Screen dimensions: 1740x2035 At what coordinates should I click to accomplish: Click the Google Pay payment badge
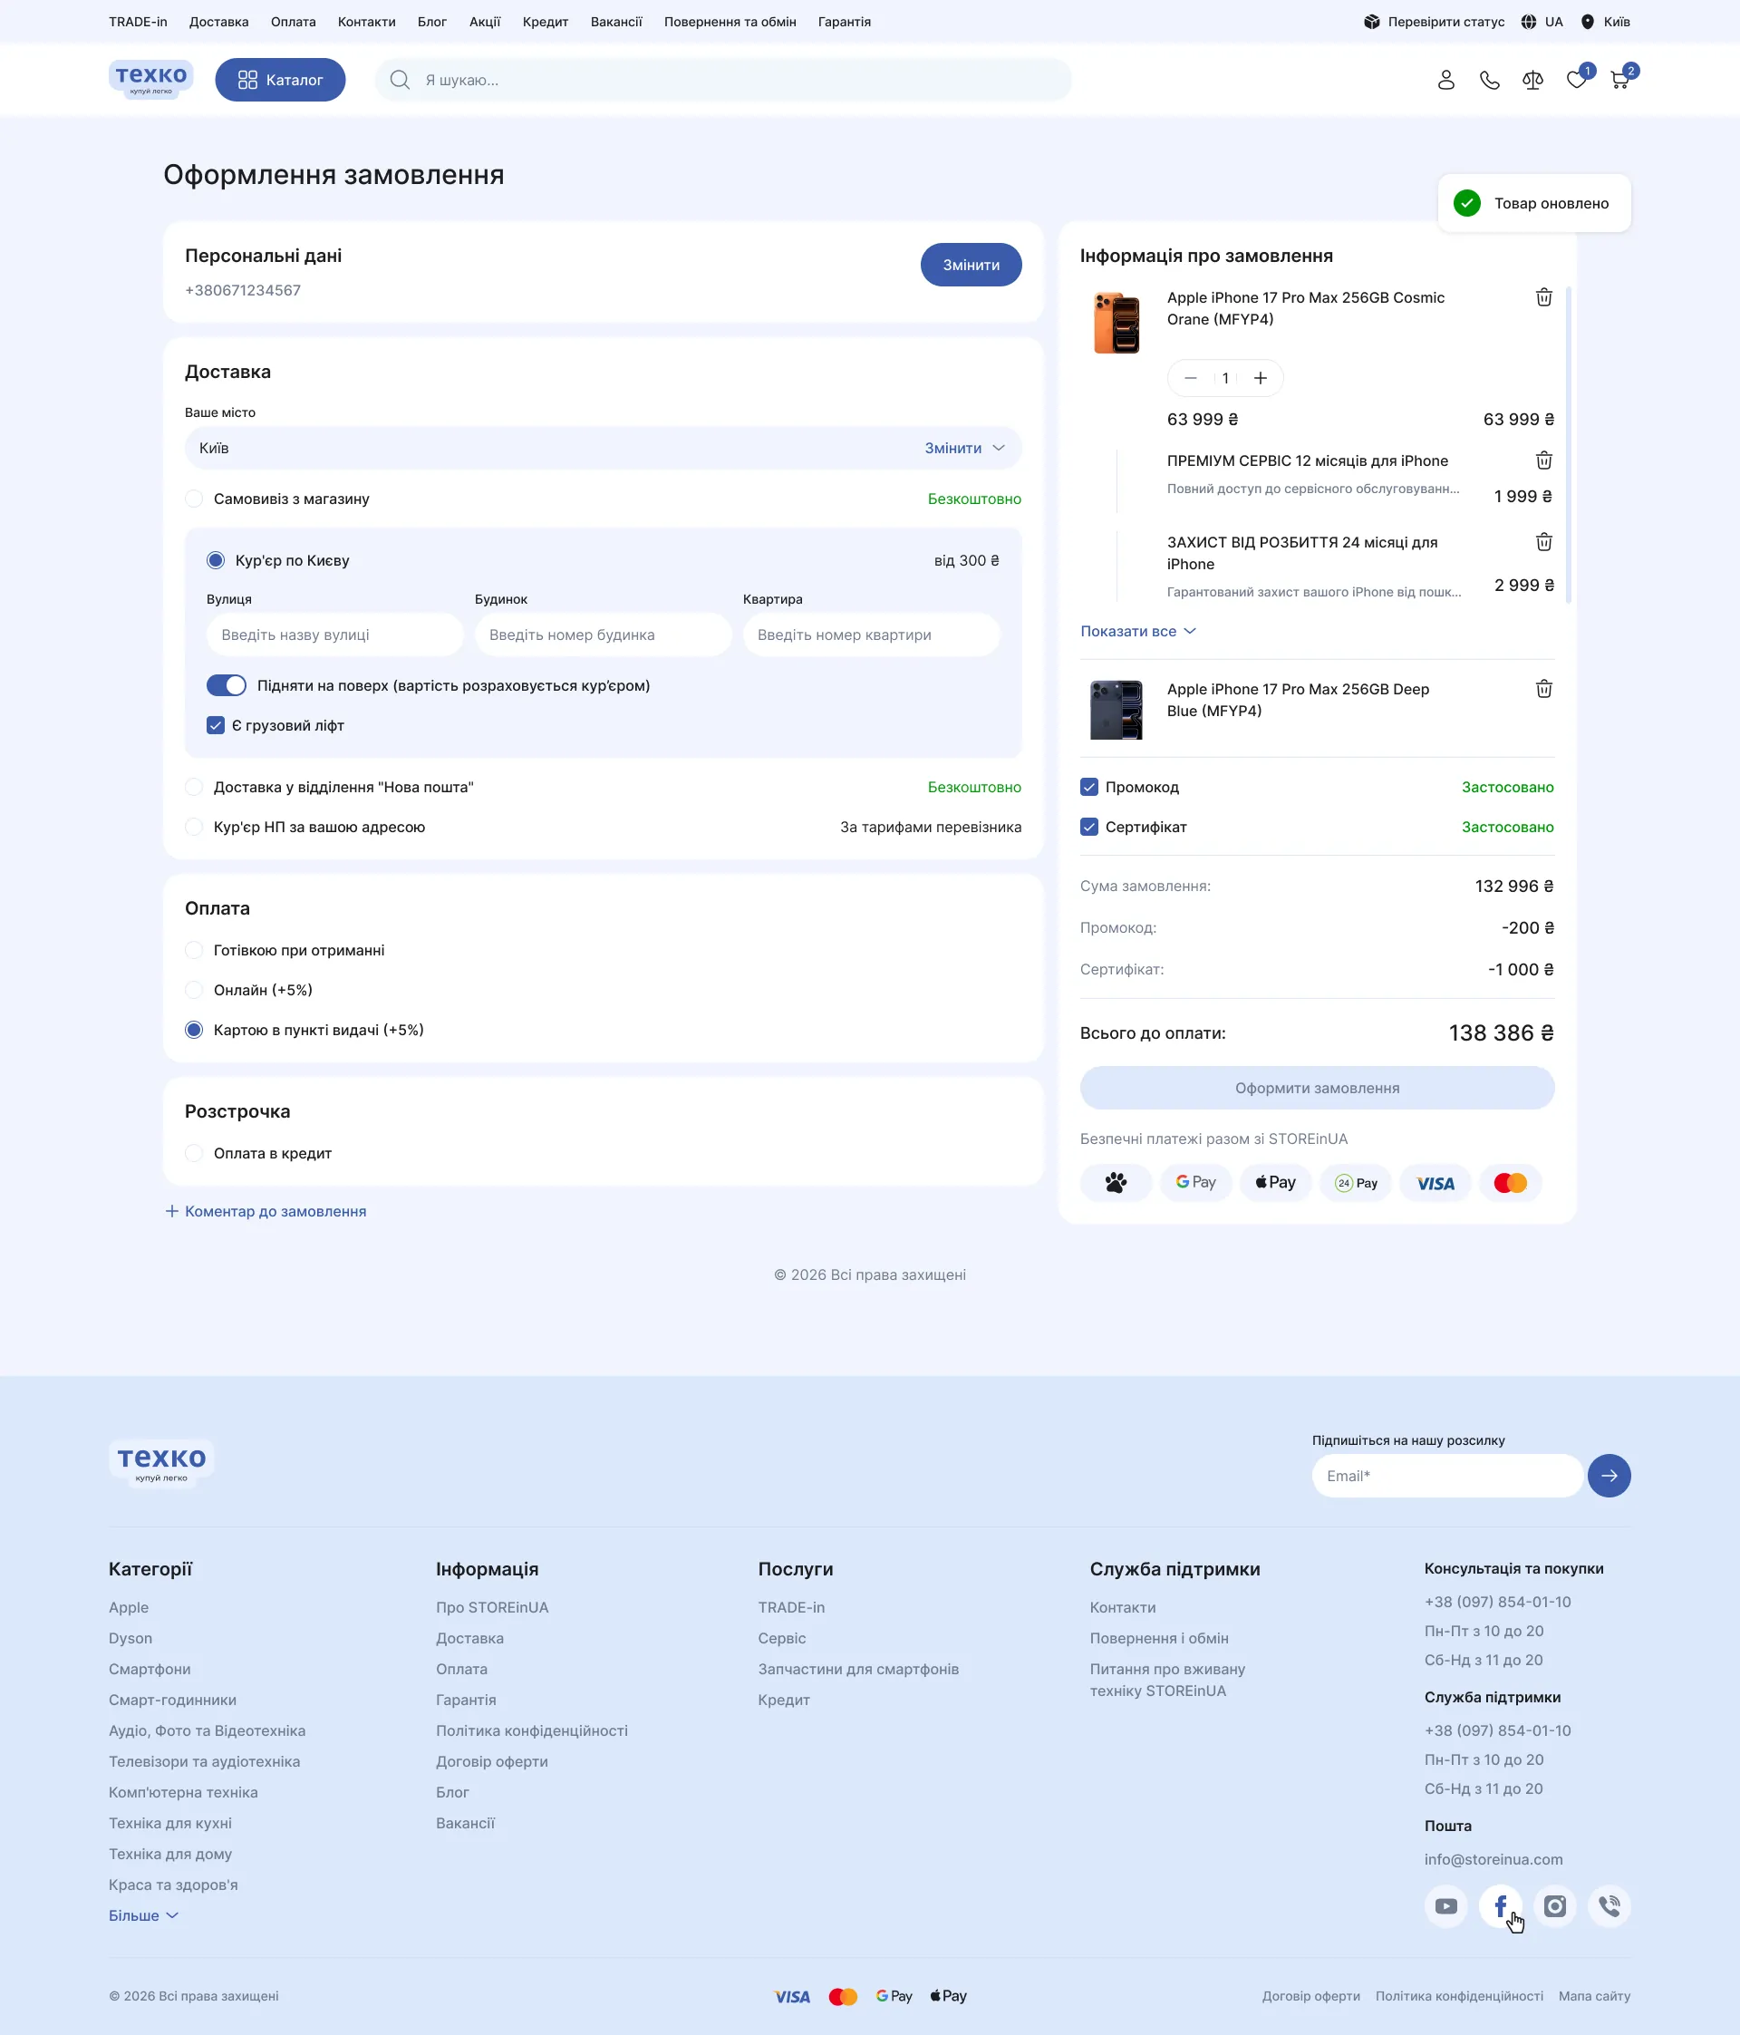pos(1195,1183)
